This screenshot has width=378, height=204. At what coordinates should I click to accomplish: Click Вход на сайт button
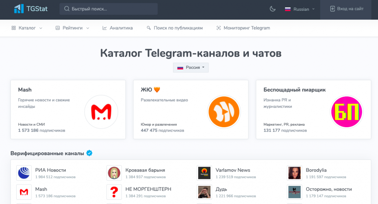pyautogui.click(x=346, y=9)
